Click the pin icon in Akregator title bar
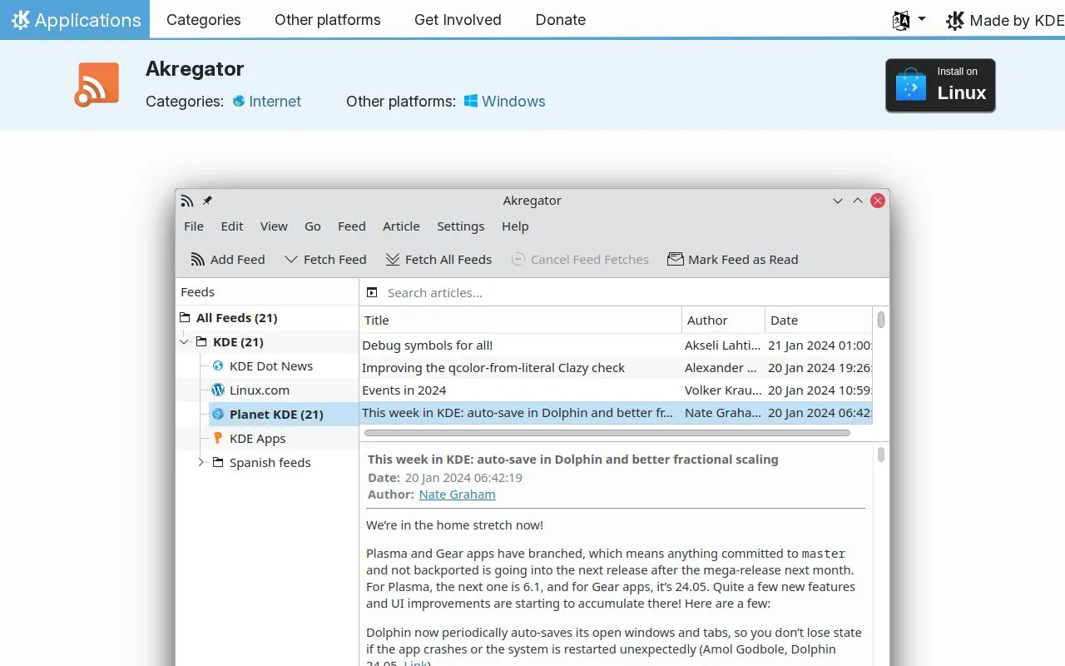 click(x=207, y=201)
